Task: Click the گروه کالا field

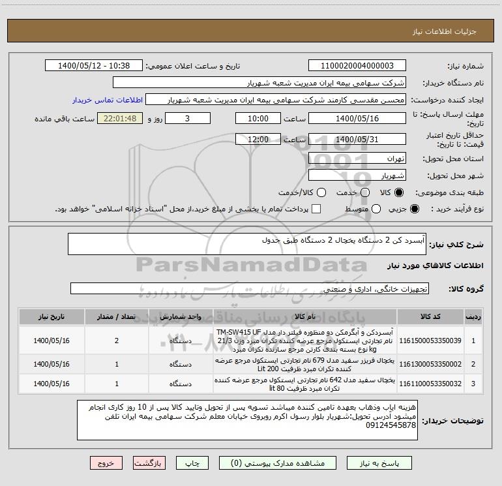Action: [x=250, y=288]
